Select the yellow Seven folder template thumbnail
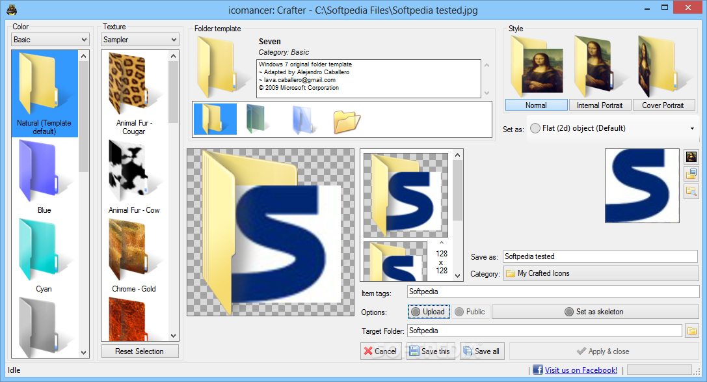Screen dimensions: 707x382 click(x=215, y=119)
